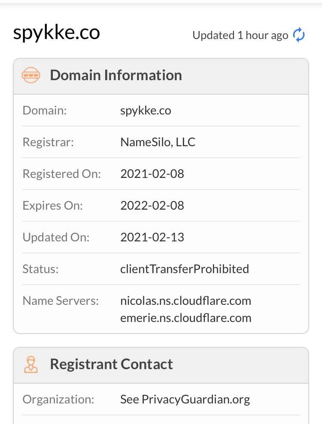Click the spykke.co domain value
The width and height of the screenshot is (322, 424).
146,111
